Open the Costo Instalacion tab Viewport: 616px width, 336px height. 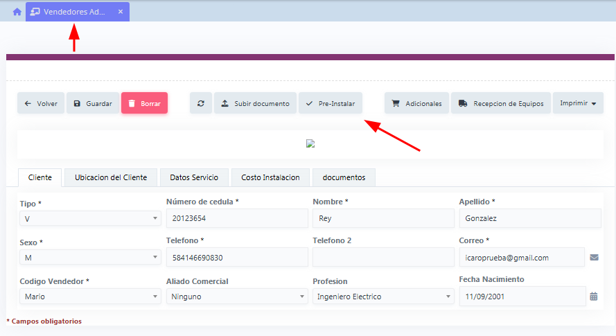tap(271, 177)
